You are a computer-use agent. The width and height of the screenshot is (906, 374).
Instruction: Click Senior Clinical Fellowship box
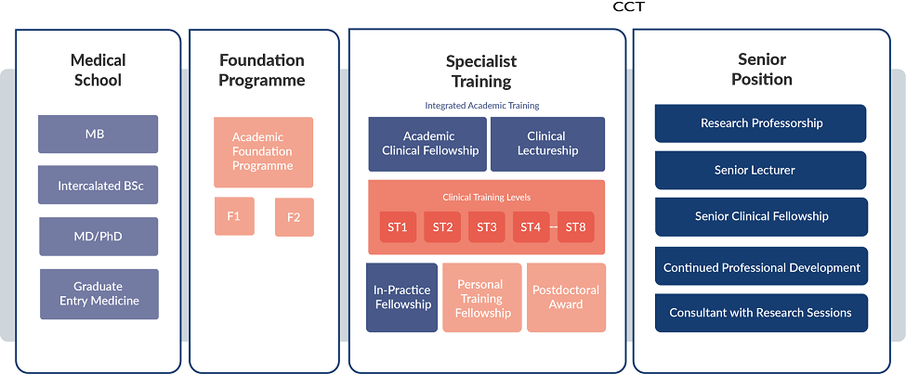761,216
